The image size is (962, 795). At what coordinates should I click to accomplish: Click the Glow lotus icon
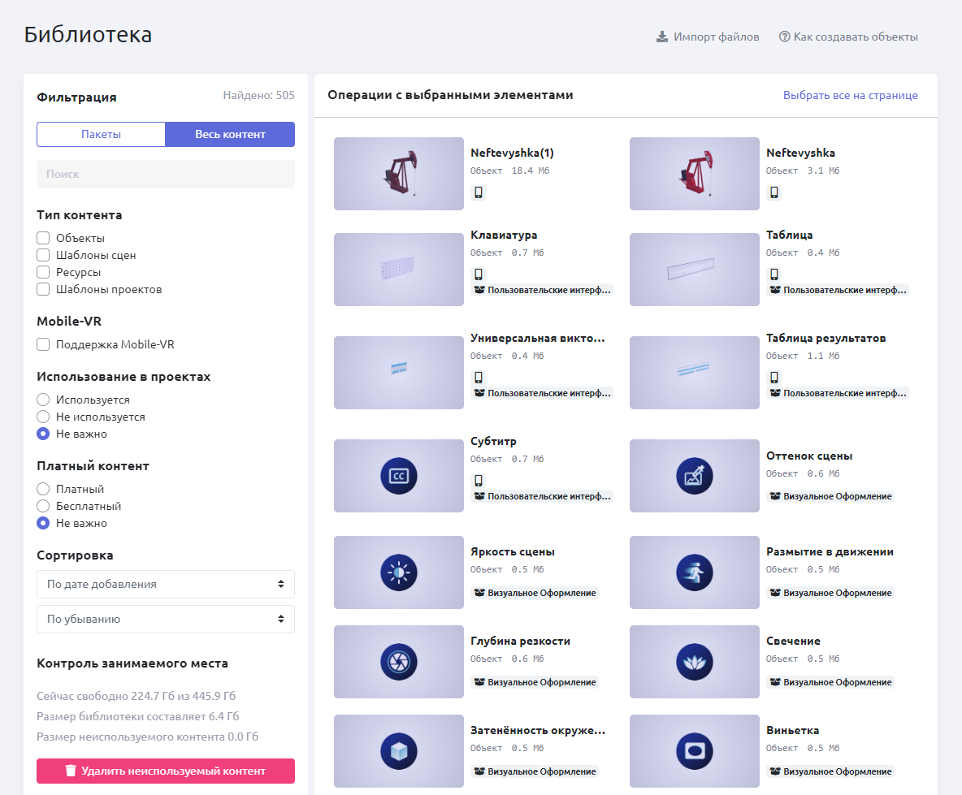tap(694, 662)
